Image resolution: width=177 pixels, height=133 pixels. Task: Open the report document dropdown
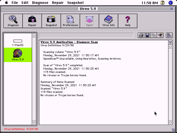click(x=169, y=35)
